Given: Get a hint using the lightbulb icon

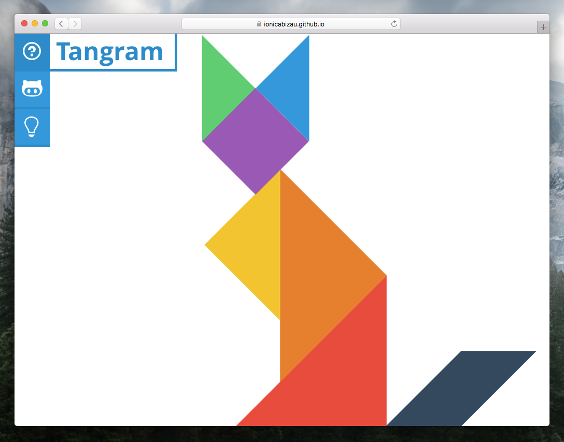Looking at the screenshot, I should click(x=32, y=126).
